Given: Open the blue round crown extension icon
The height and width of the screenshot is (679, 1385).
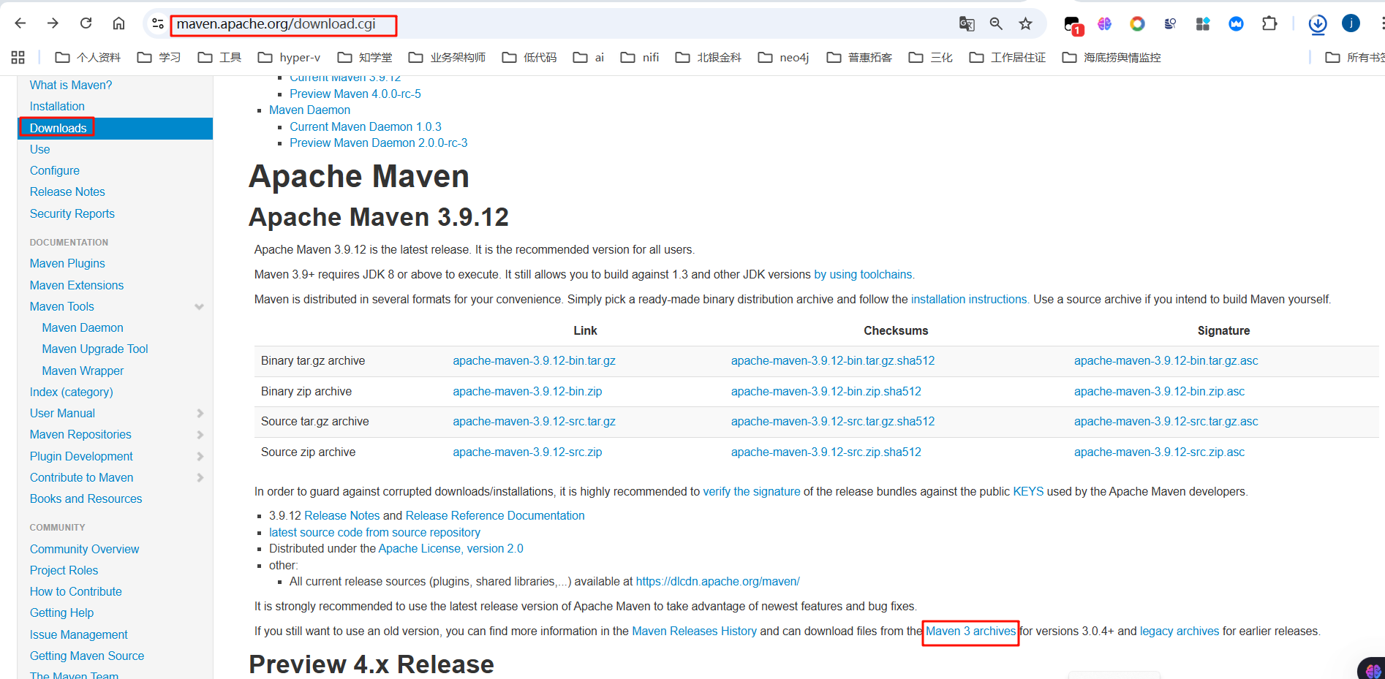Looking at the screenshot, I should pyautogui.click(x=1236, y=24).
